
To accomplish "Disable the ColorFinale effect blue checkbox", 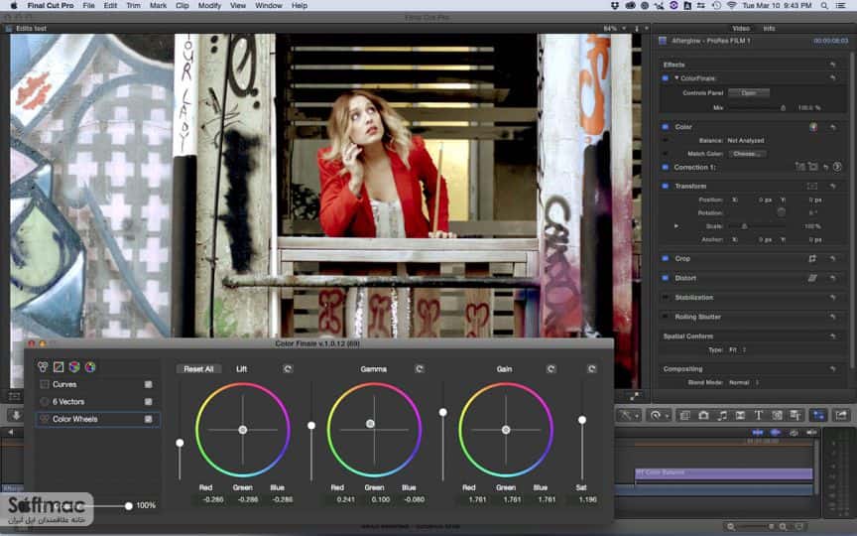I will click(x=666, y=78).
